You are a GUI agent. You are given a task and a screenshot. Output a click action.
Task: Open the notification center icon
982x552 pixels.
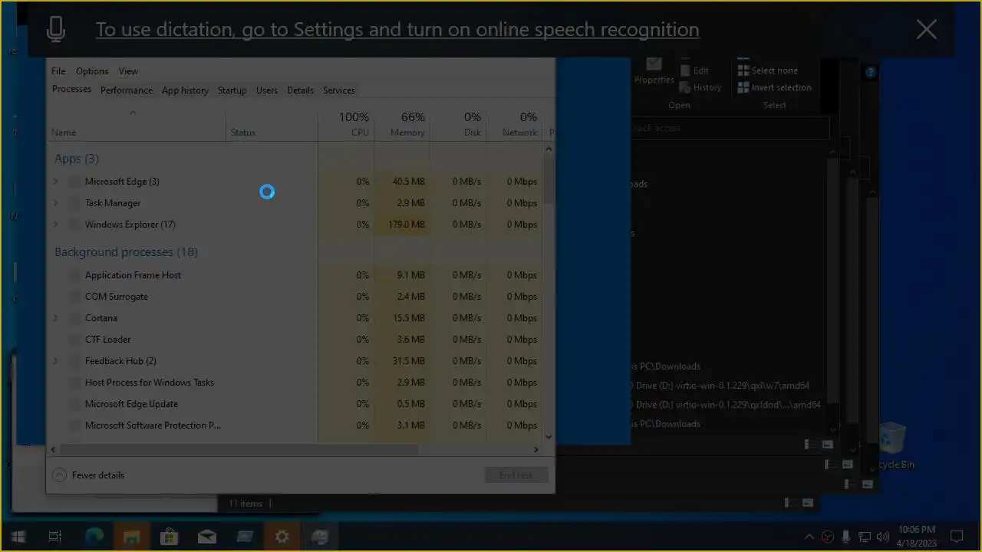pyautogui.click(x=957, y=537)
